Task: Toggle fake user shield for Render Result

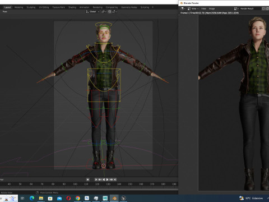Action: tap(263, 8)
